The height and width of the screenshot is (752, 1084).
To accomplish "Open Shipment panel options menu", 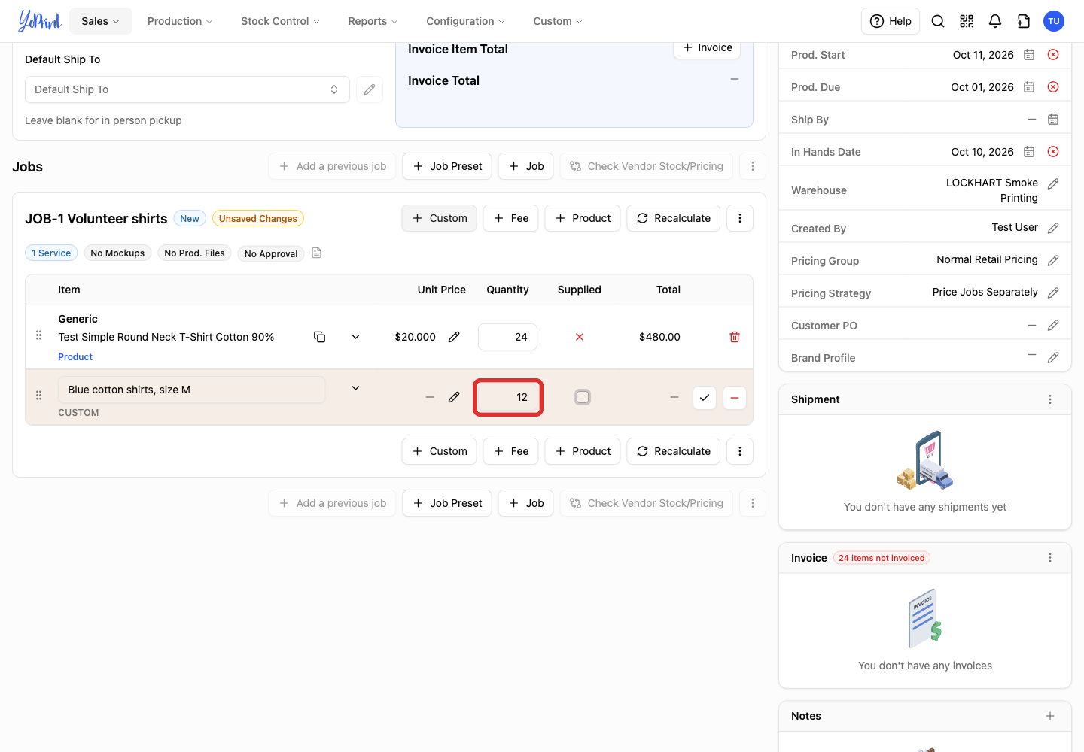I will pos(1050,399).
